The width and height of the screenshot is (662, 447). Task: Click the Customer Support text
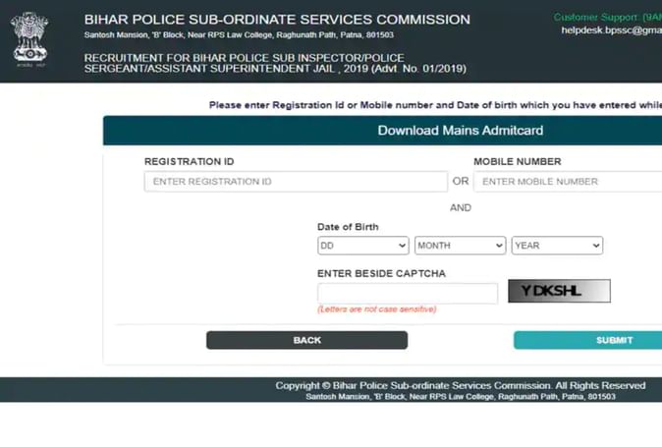tap(607, 17)
